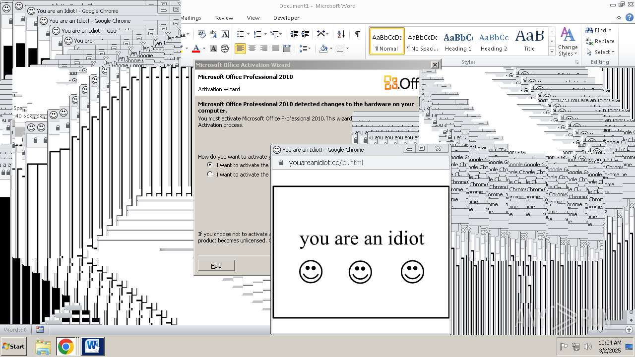Select the first activation radio option
Image resolution: width=635 pixels, height=357 pixels.
tap(210, 165)
